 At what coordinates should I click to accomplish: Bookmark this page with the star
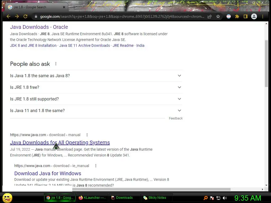point(218,17)
